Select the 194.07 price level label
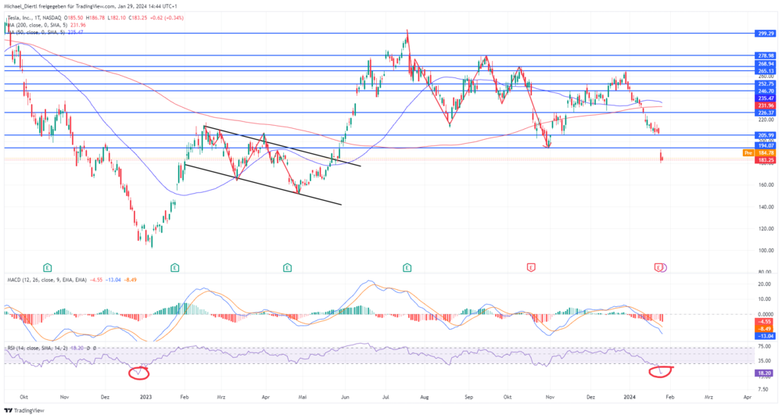The height and width of the screenshot is (418, 782). pos(765,145)
